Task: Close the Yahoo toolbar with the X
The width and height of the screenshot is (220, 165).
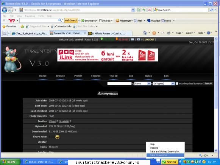Action: [4, 20]
